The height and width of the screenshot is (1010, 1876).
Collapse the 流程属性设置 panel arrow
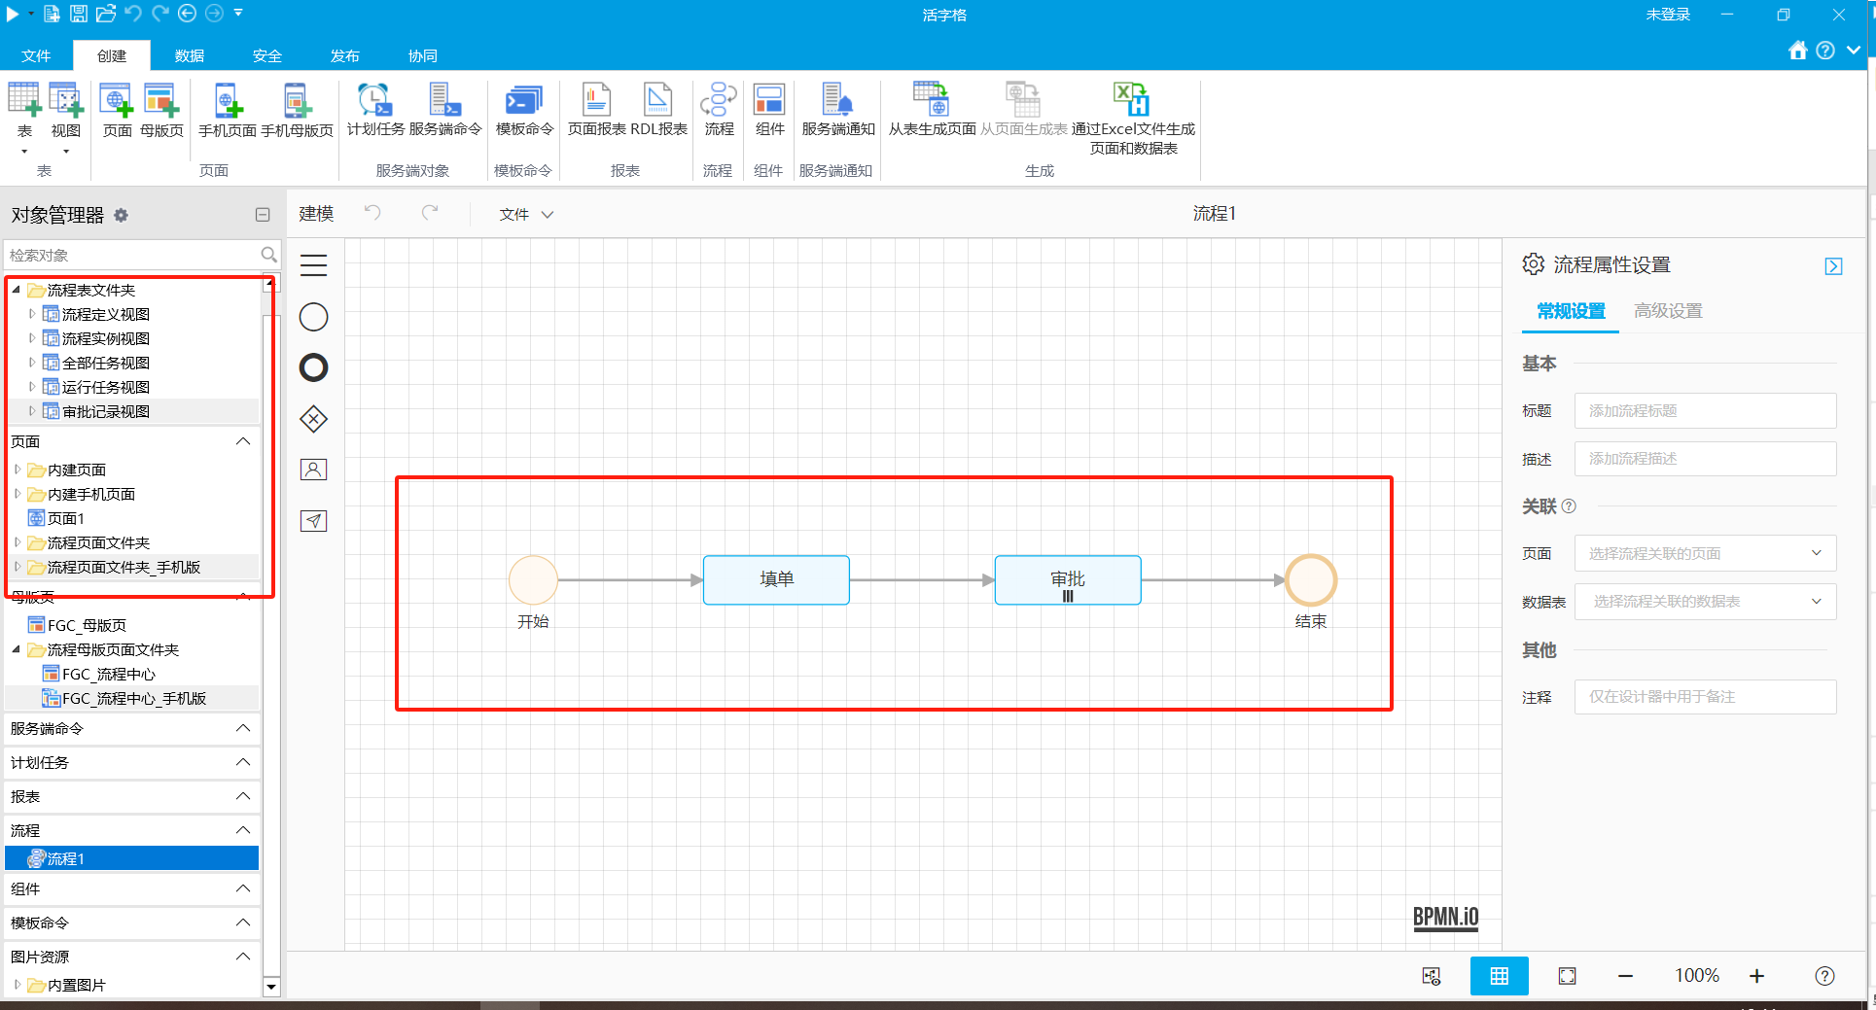[x=1833, y=266]
